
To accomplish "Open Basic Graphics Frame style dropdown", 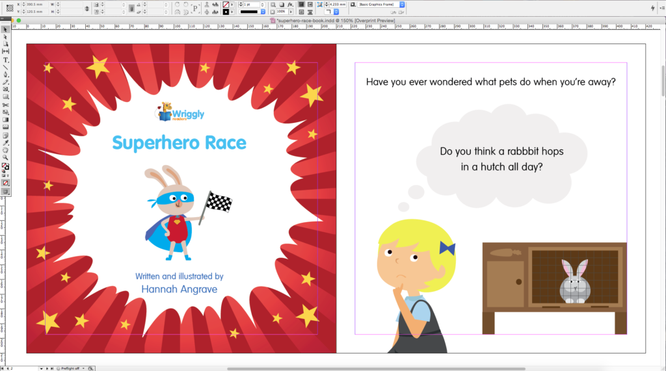I will pos(402,5).
